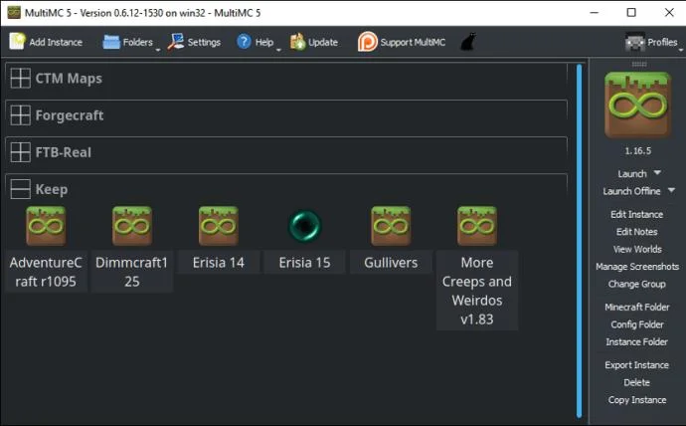The height and width of the screenshot is (426, 686).
Task: Expand the Forgecraft group
Action: [x=21, y=115]
